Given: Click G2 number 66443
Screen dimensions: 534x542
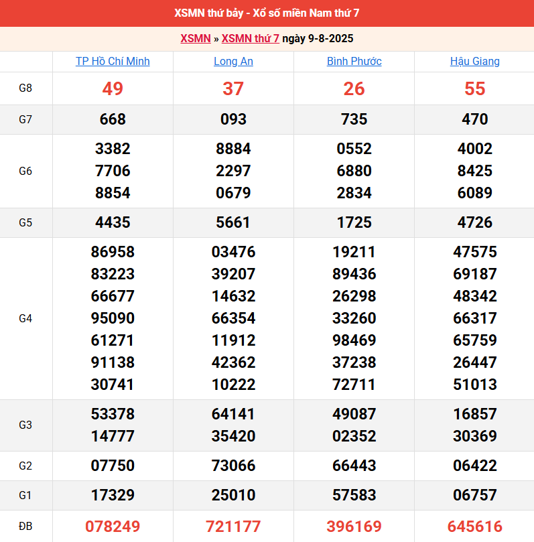Looking at the screenshot, I should (354, 465).
